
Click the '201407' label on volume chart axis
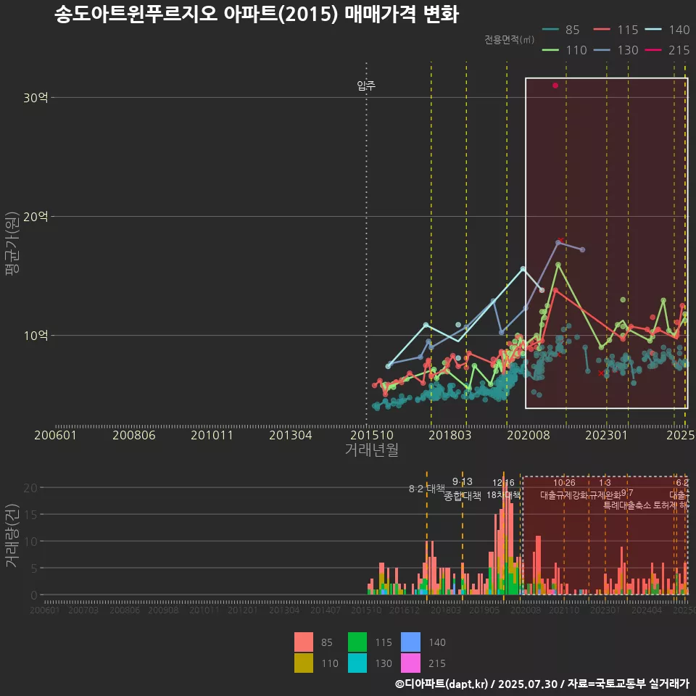tap(326, 610)
